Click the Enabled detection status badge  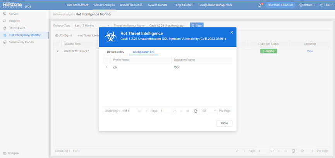[268, 51]
